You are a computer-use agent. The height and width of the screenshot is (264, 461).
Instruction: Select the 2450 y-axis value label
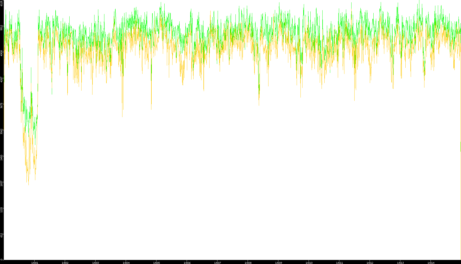tap(2, 157)
